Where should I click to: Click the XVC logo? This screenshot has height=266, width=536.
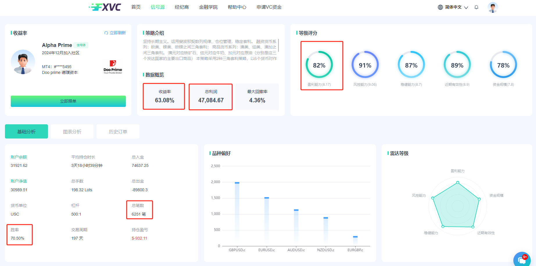pos(105,7)
